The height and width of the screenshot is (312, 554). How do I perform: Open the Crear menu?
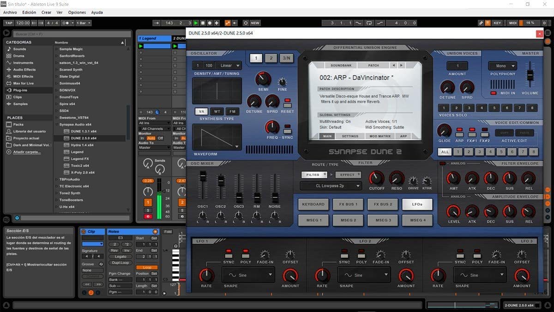coord(47,12)
